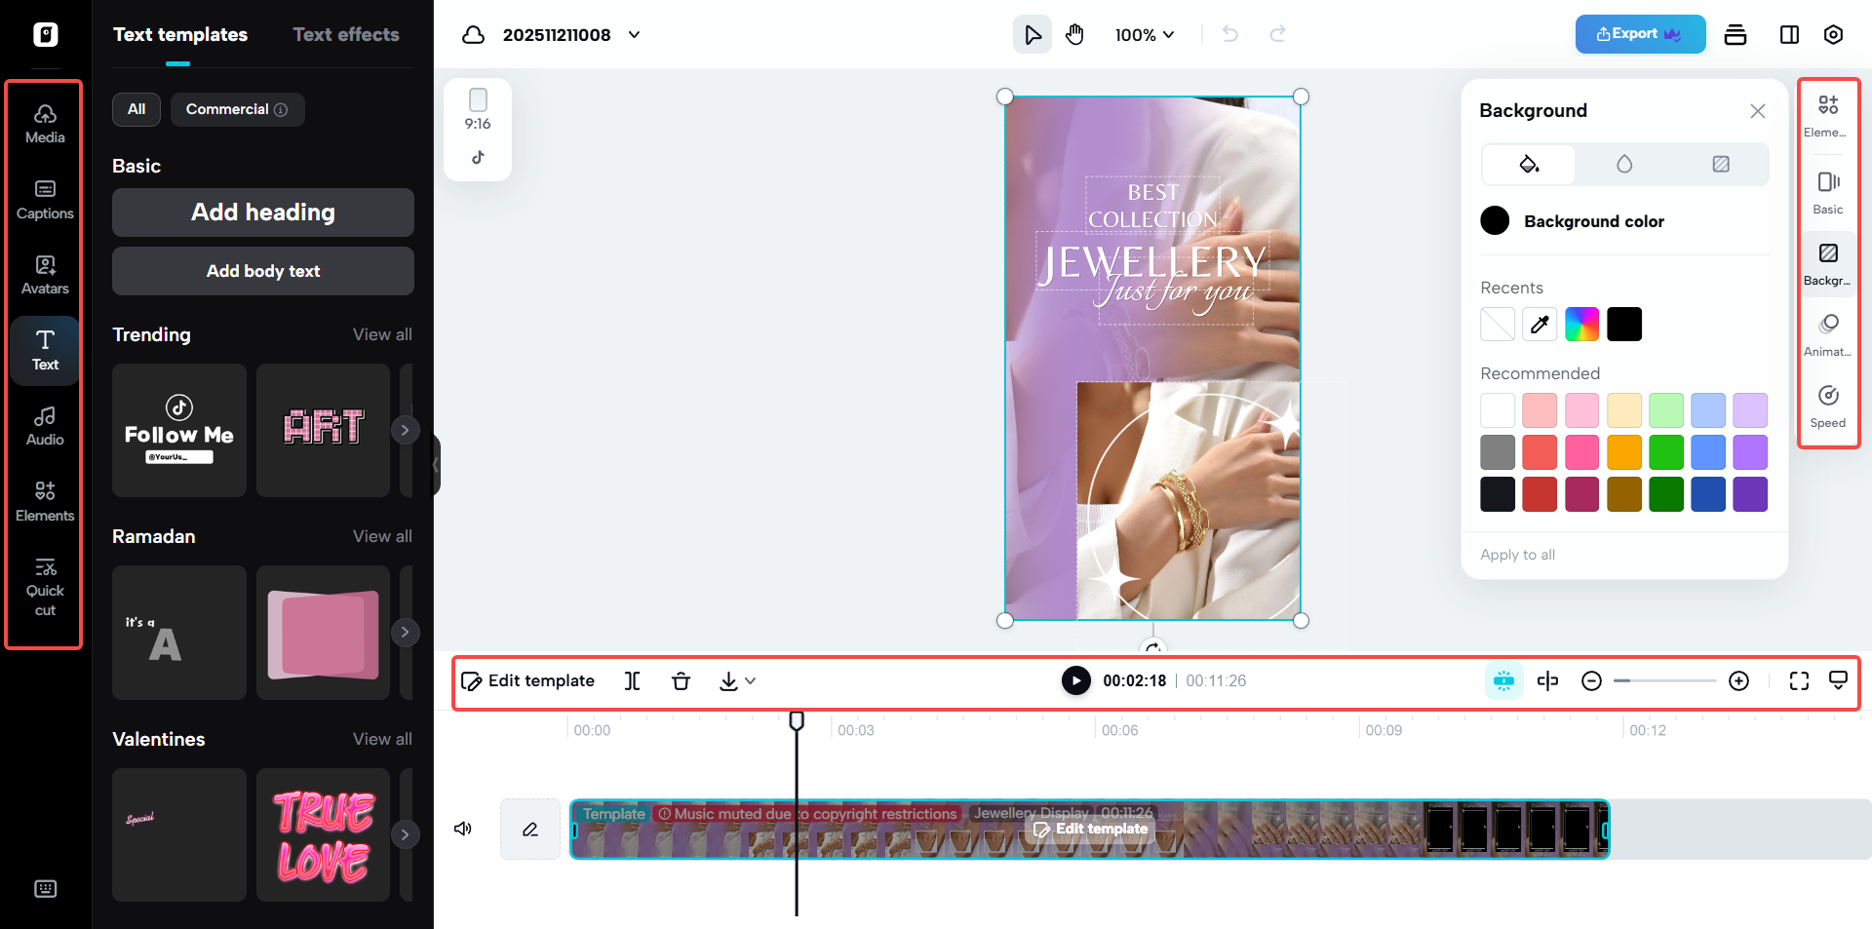
Task: Open the Media panel in left sidebar
Action: pyautogui.click(x=44, y=123)
